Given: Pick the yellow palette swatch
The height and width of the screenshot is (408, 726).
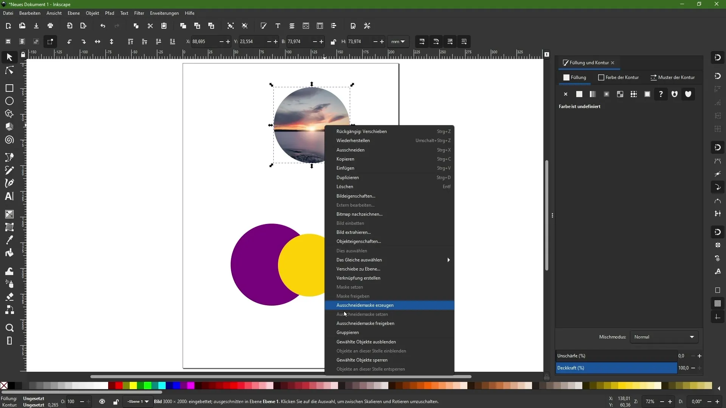Looking at the screenshot, I should 133,385.
